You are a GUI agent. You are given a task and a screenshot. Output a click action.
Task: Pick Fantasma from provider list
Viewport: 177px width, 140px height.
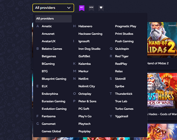tap(49, 116)
